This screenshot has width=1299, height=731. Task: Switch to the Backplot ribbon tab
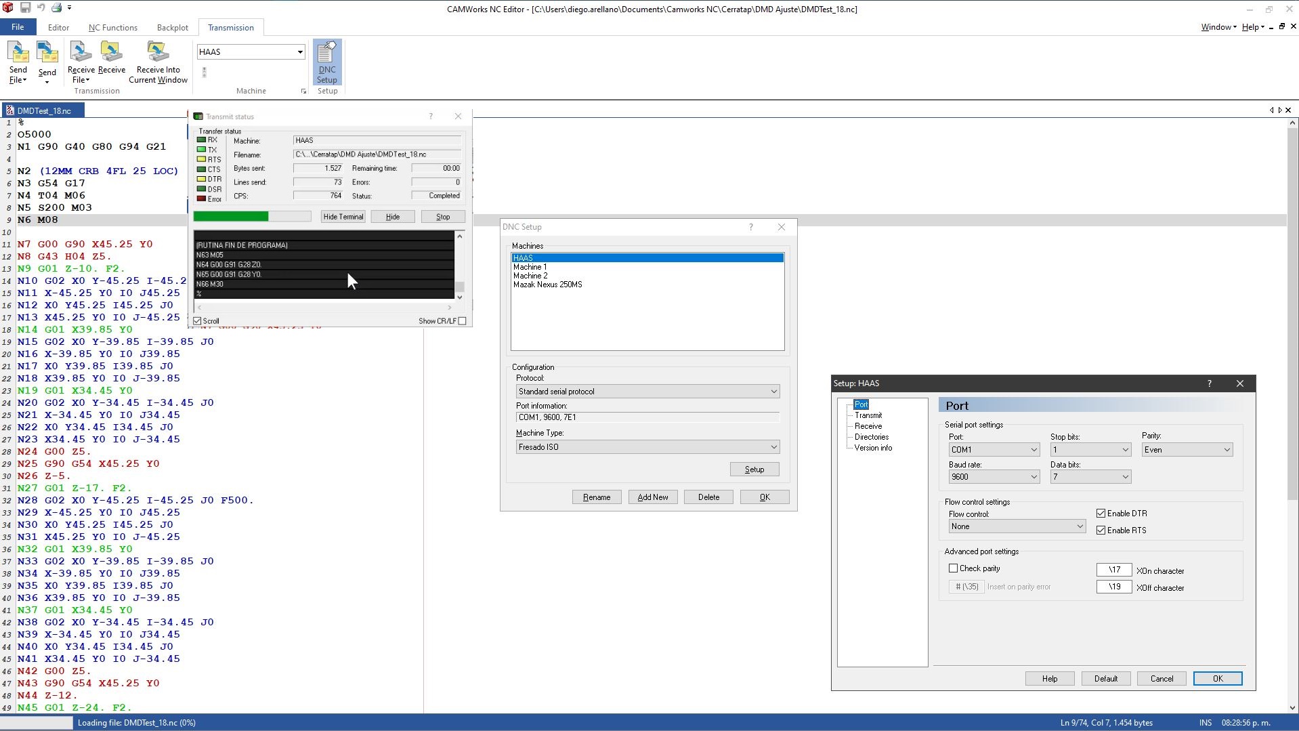tap(173, 28)
